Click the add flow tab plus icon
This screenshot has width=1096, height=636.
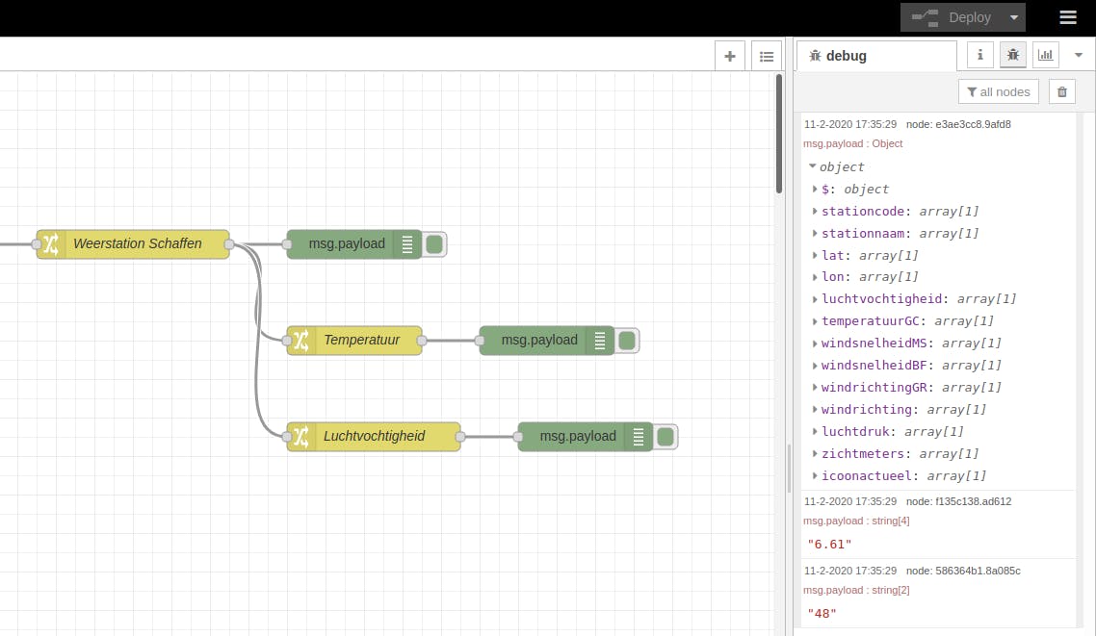(x=729, y=56)
